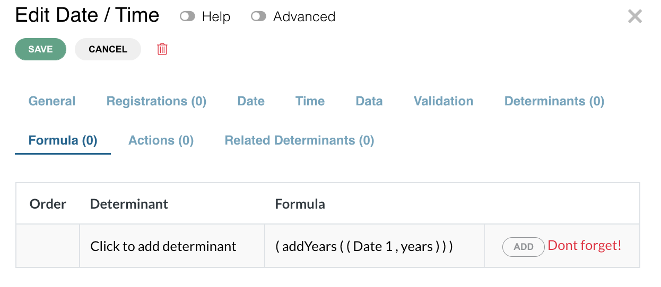Switch to Registrations (0) tab
This screenshot has width=661, height=287.
click(156, 101)
